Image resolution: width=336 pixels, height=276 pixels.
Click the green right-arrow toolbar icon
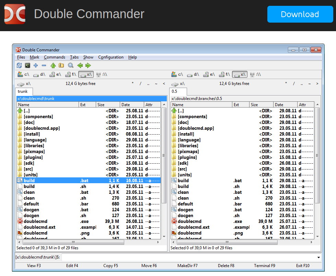pos(88,65)
